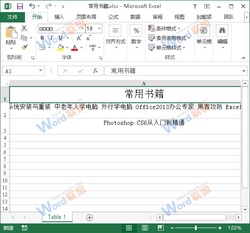This screenshot has height=233, width=250.
Task: Customize the Quick Access Toolbar dropdown
Action: click(63, 7)
